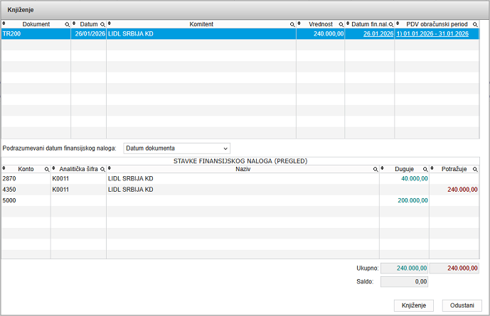Click the PDV period link 01.01.2026 - 31.01.2026
The image size is (490, 316).
point(432,33)
